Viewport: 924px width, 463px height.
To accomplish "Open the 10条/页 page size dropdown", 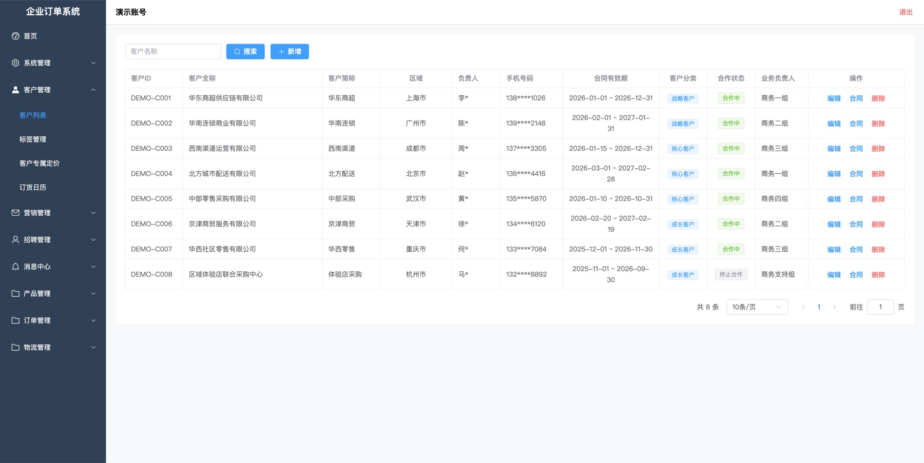I will tap(757, 307).
